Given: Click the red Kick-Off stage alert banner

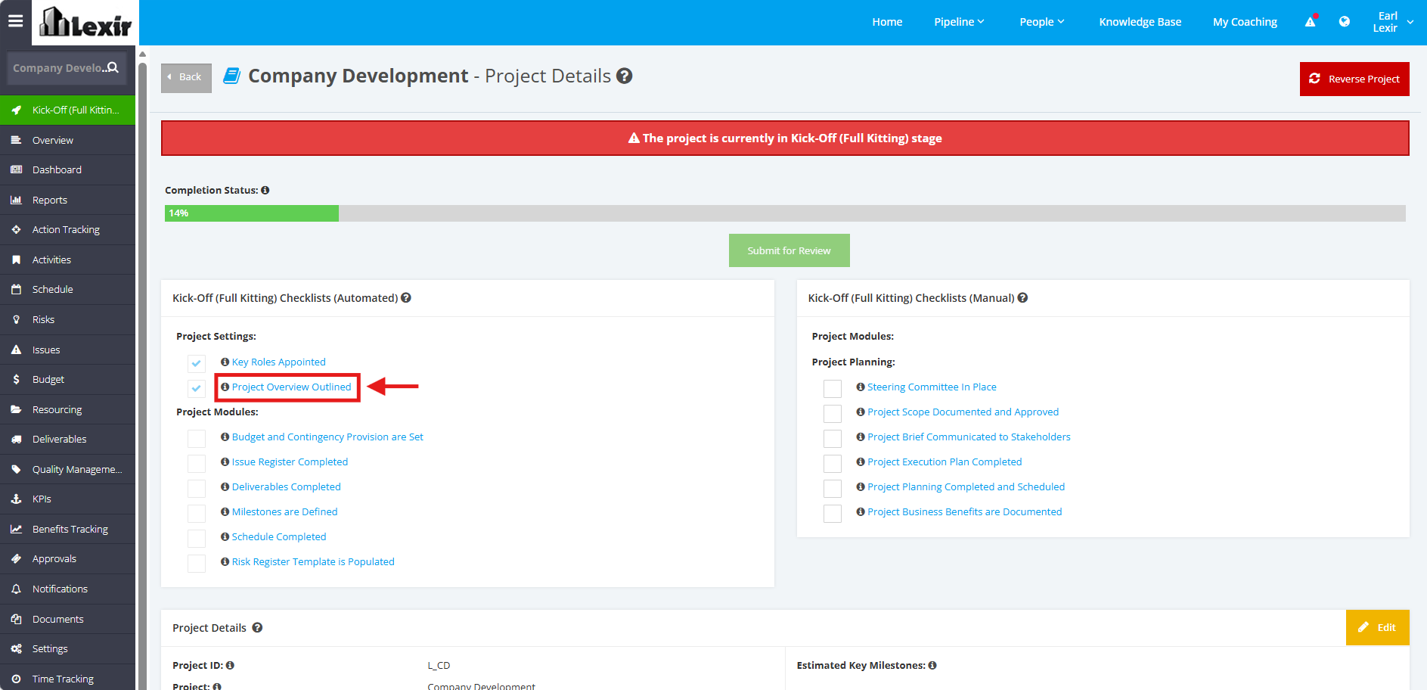Looking at the screenshot, I should coord(785,138).
